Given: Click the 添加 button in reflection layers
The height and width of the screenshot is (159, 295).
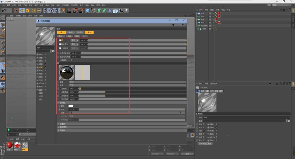Looking at the screenshot, I should [60, 36].
